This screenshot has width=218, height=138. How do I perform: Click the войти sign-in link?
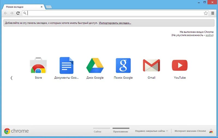pos(209,35)
